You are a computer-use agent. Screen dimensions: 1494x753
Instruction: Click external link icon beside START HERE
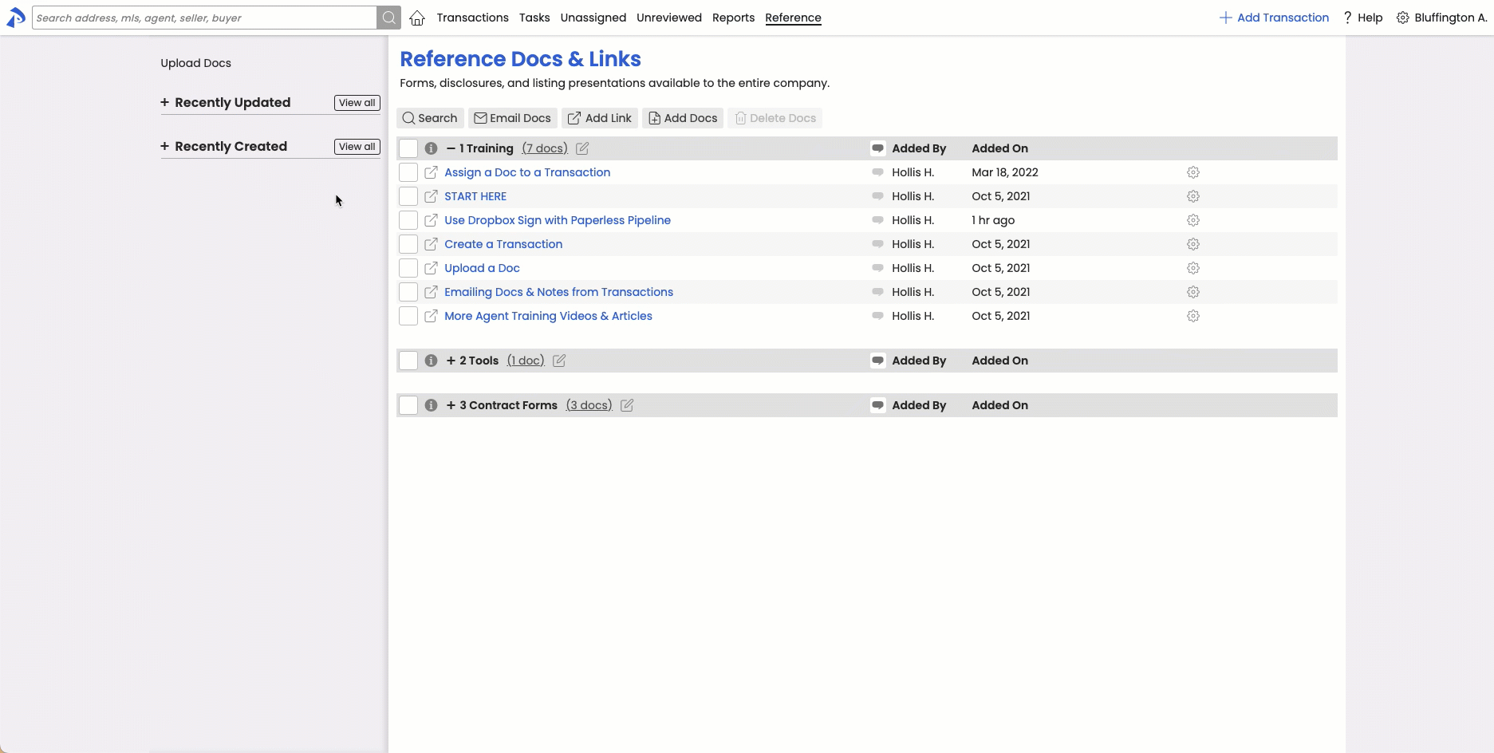[431, 196]
